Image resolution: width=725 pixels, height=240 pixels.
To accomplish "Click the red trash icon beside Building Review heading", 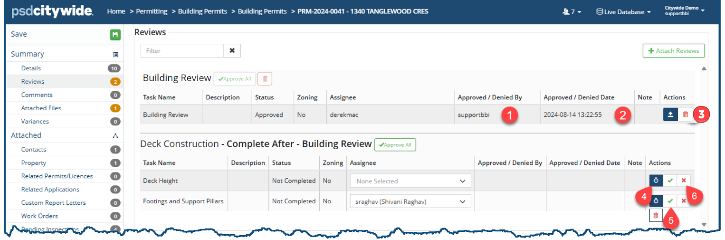I will point(265,78).
